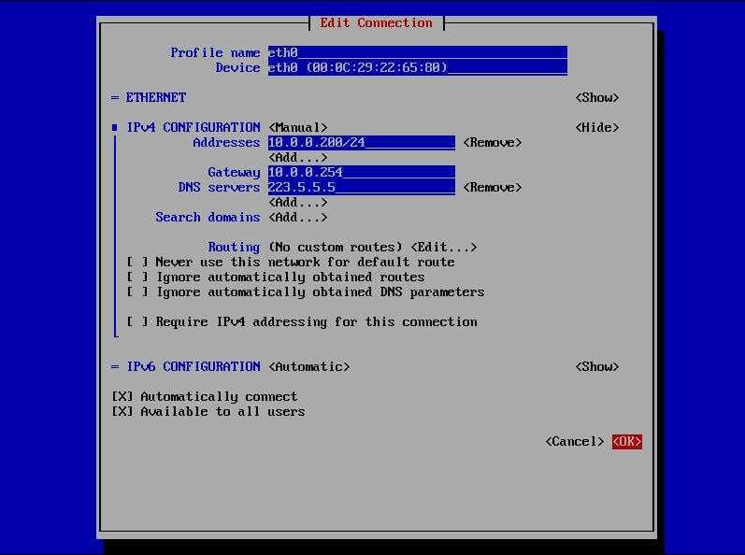The width and height of the screenshot is (745, 555).
Task: Edit the DNS server field 223.5.5.5
Action: 361,187
